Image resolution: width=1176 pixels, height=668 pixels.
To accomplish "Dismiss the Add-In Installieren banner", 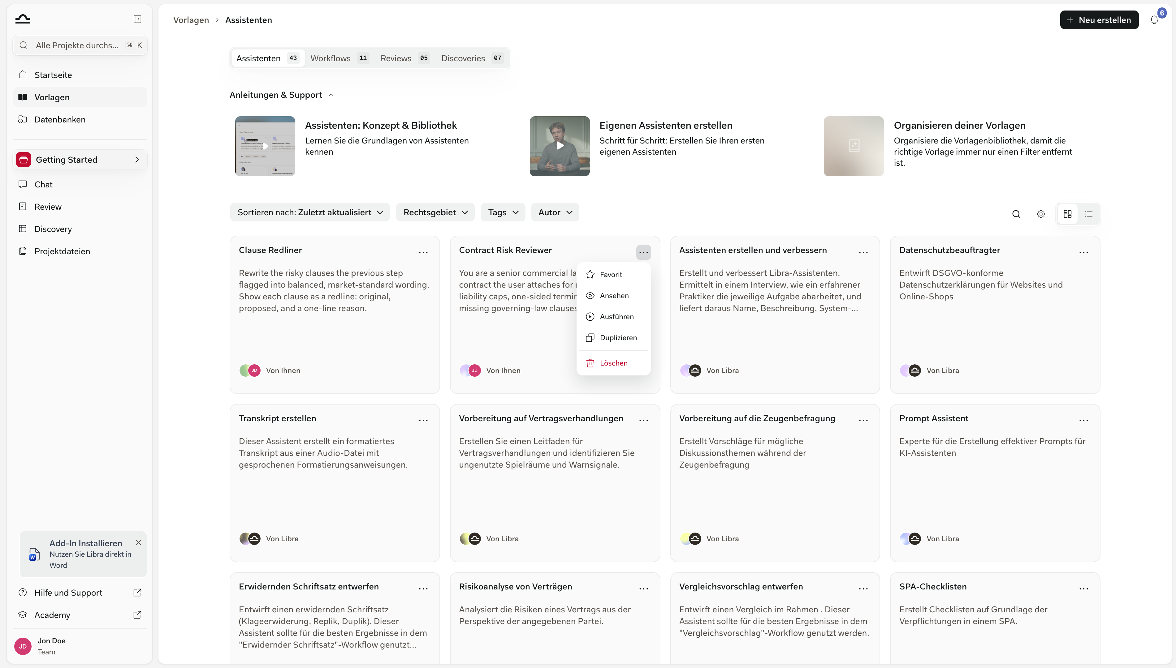I will point(138,542).
